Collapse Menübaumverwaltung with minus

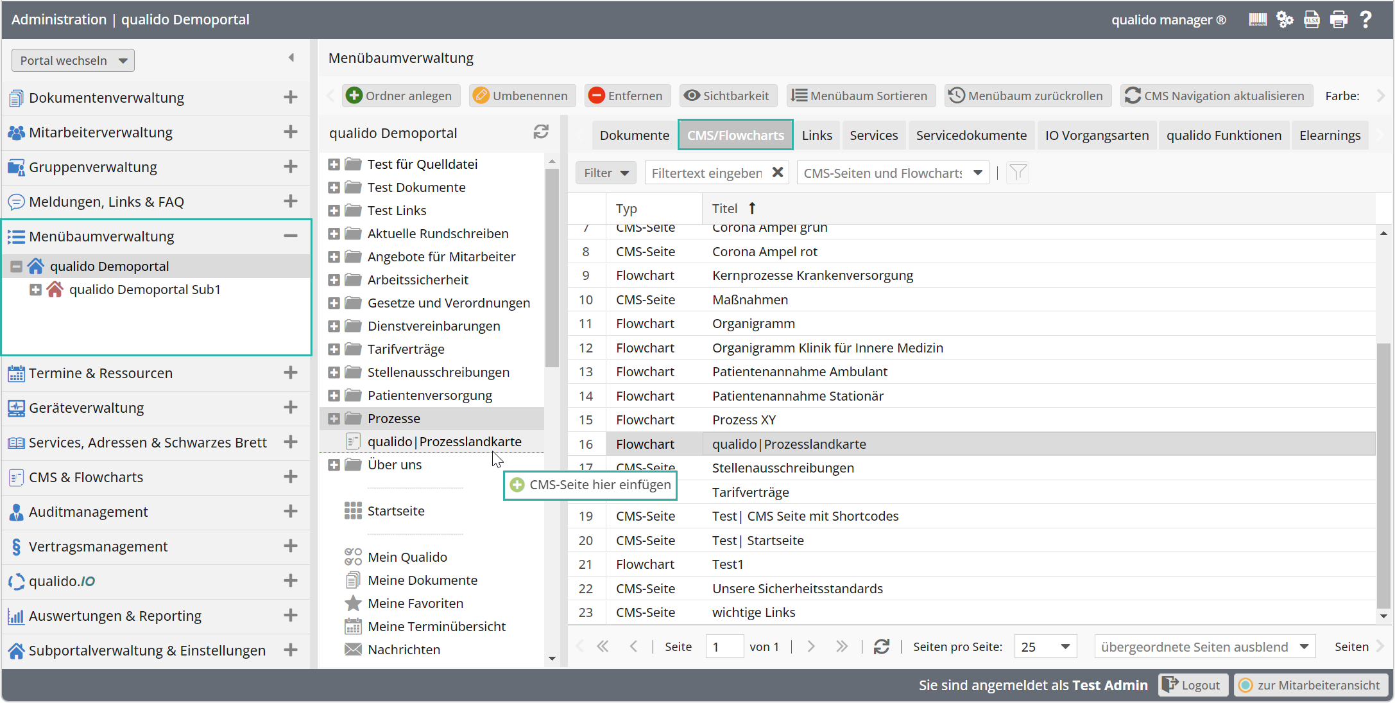click(291, 236)
